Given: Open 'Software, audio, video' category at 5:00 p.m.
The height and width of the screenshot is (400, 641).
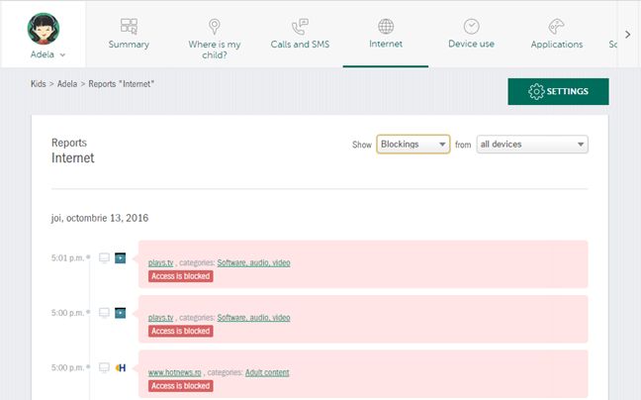Looking at the screenshot, I should (x=253, y=318).
